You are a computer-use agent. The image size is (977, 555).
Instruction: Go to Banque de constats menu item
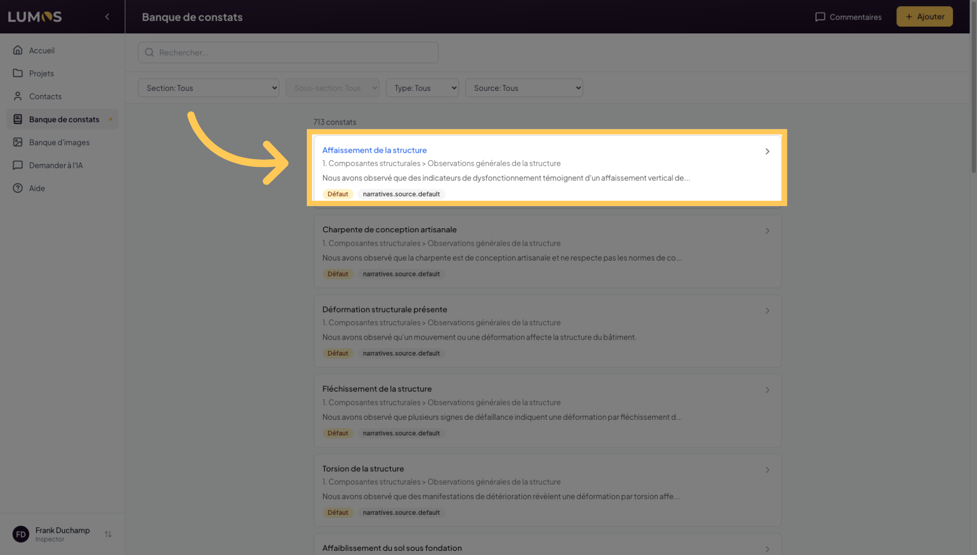coord(64,119)
